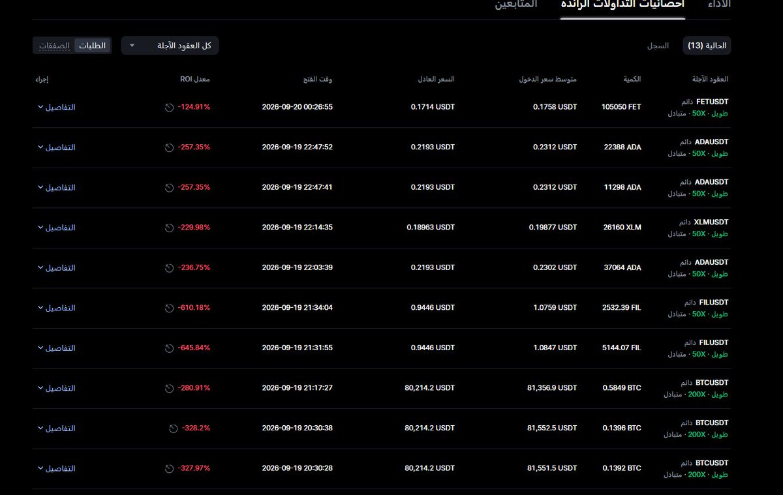This screenshot has height=495, width=783.
Task: Switch to الصفقات in the segmented toggle
Action: click(x=55, y=46)
